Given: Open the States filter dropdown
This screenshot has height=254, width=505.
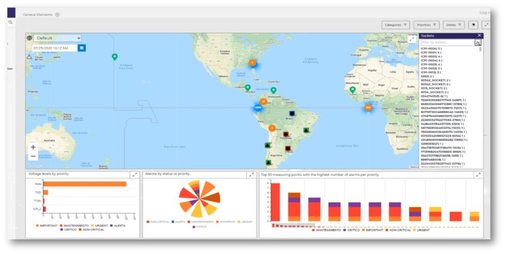Looking at the screenshot, I should tap(454, 25).
